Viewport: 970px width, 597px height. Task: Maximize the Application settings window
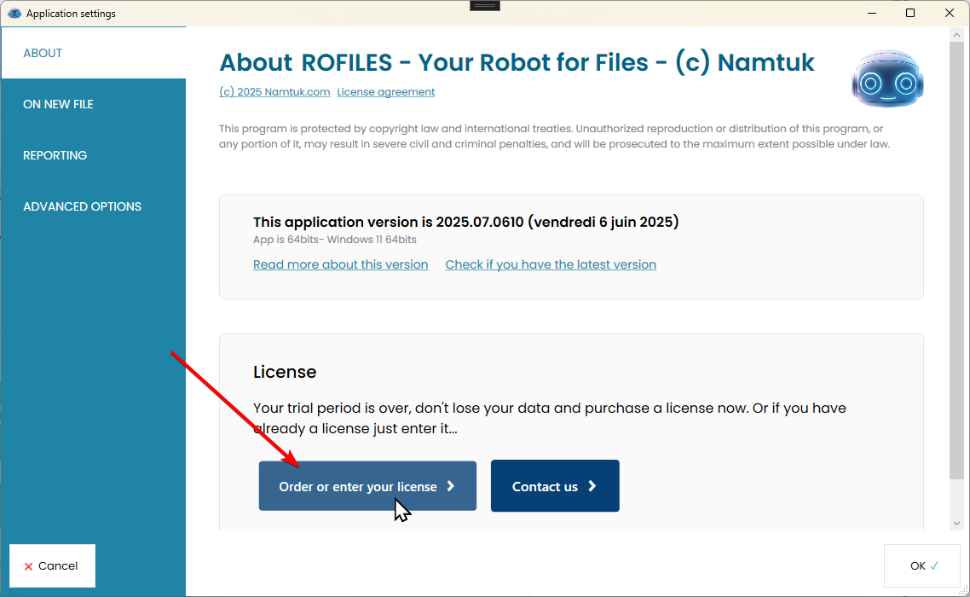point(910,13)
